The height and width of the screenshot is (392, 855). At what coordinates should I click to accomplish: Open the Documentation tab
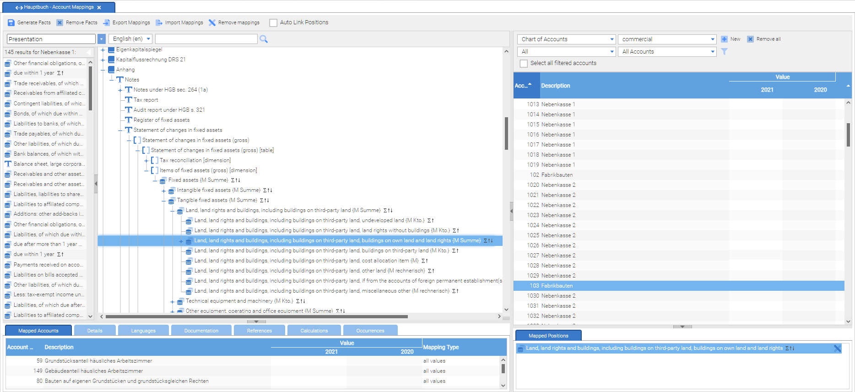point(201,331)
